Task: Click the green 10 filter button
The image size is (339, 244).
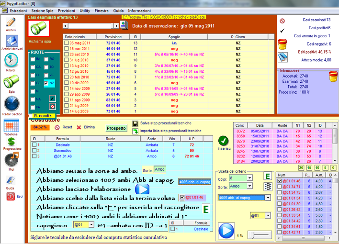Action: tap(317, 168)
